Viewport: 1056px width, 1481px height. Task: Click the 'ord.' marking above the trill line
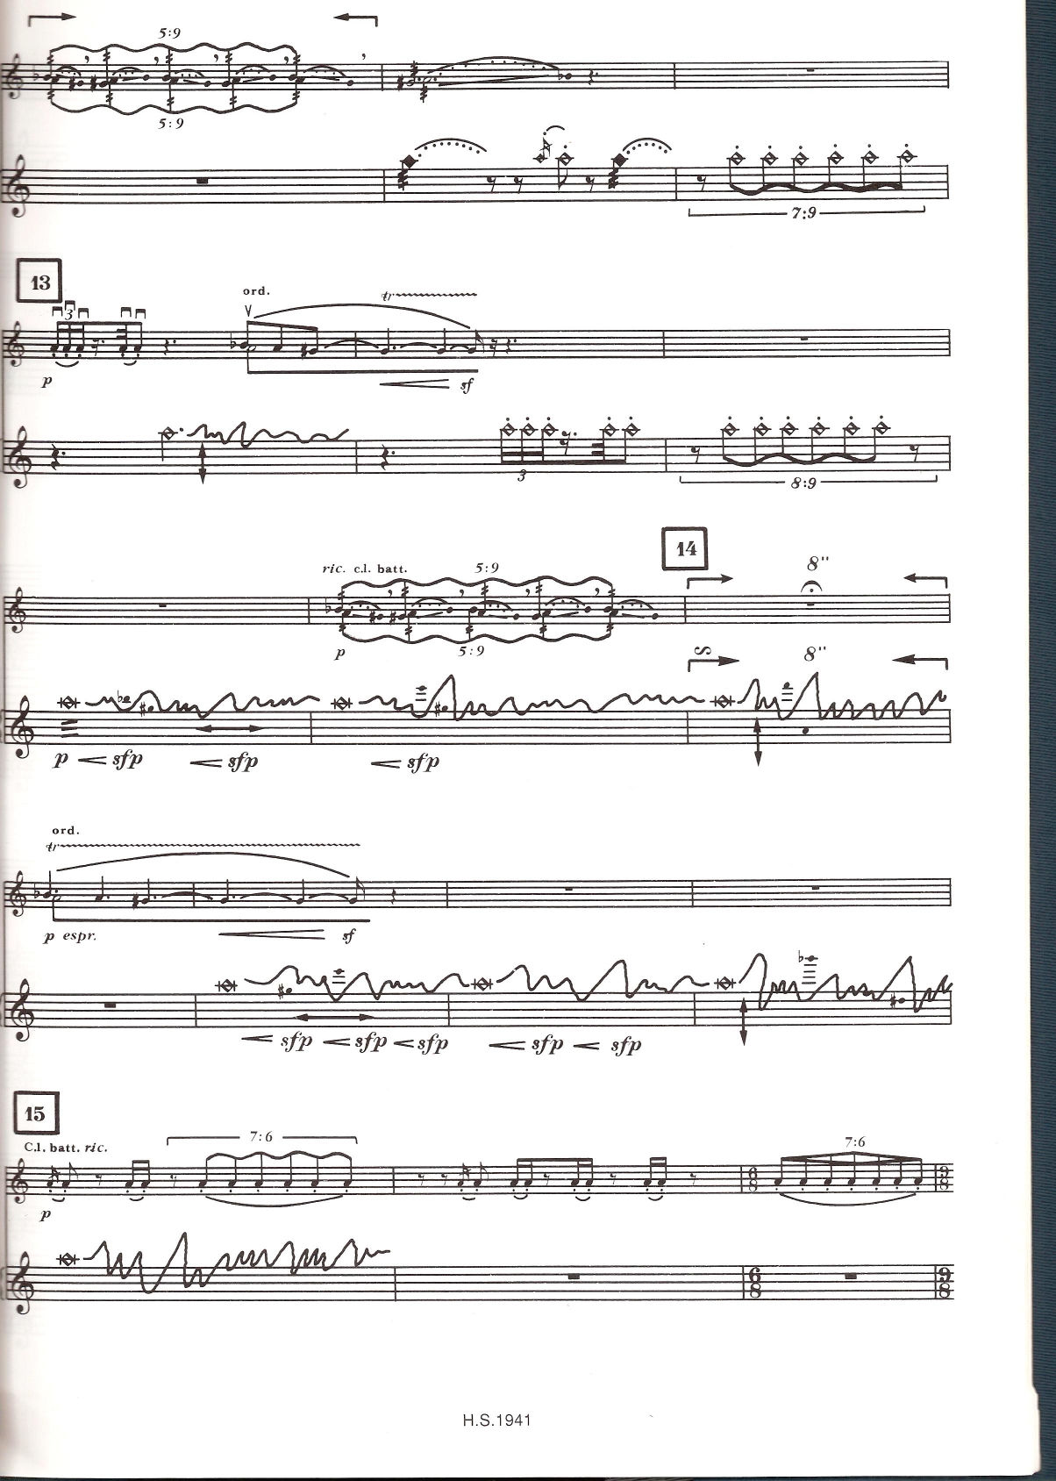coord(66,830)
